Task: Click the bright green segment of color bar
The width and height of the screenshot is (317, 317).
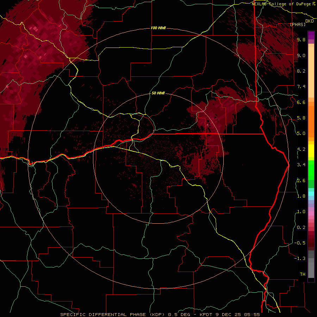Action: 311,170
